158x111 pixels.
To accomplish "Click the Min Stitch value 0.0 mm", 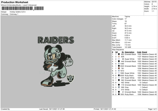I will pos(127,42).
